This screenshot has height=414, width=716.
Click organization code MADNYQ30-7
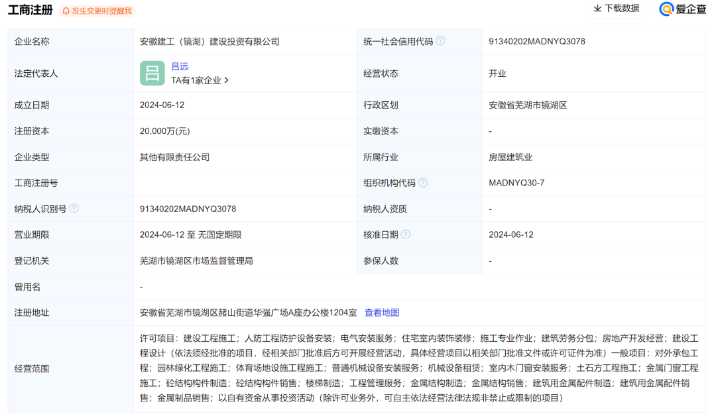(516, 183)
